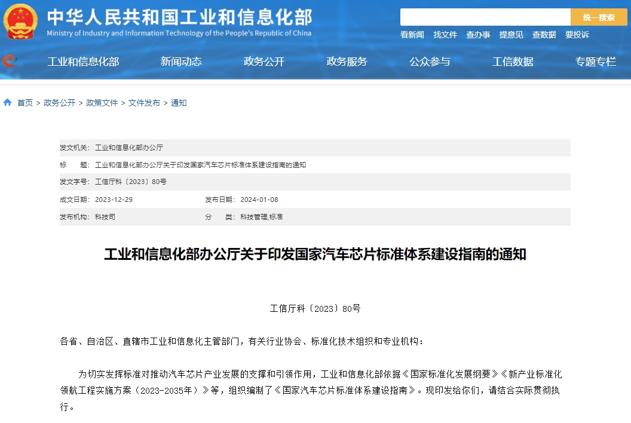The width and height of the screenshot is (631, 423).
Task: Click the 看新闻 quick link
Action: click(x=412, y=35)
